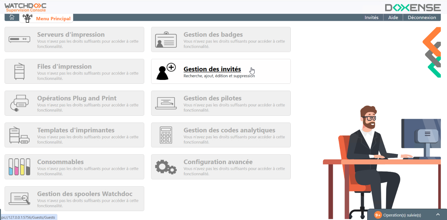This screenshot has height=220, width=447.
Task: Click the Templates d'imprimantes tile
Action: [74, 135]
